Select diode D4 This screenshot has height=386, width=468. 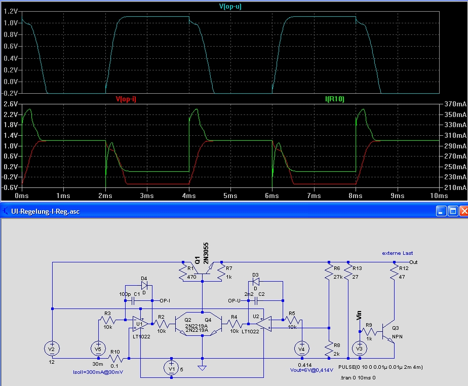(x=144, y=285)
